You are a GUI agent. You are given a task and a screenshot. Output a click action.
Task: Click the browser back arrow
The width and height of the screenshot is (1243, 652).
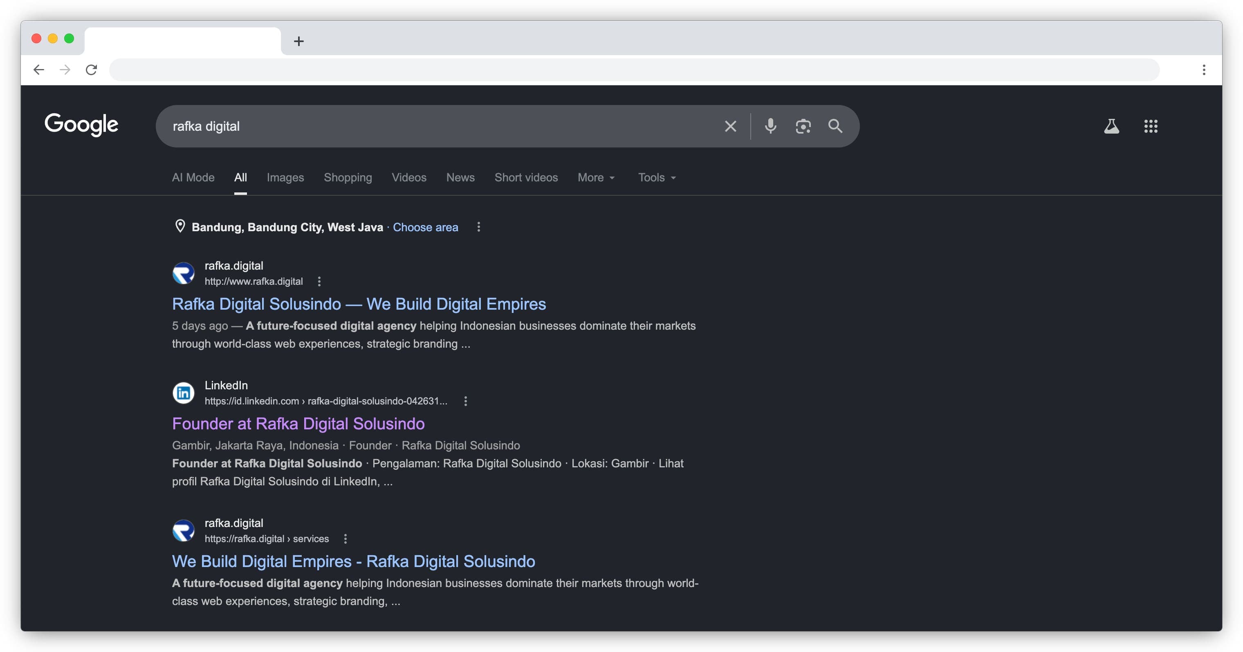(38, 70)
